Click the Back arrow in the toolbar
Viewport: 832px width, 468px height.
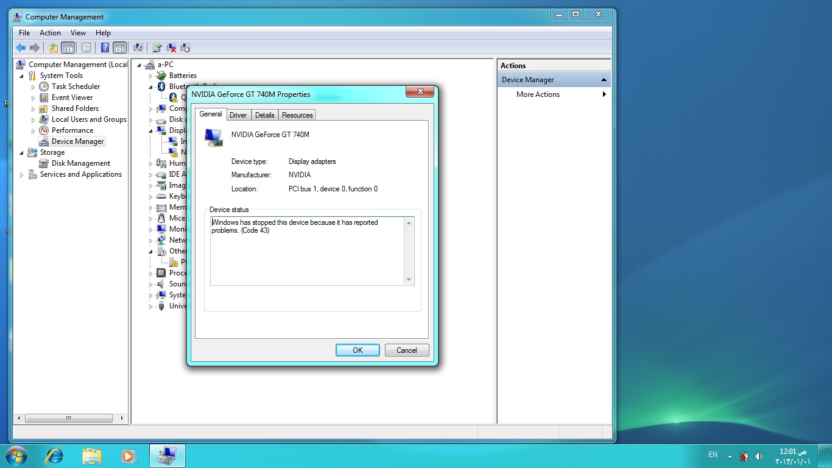(21, 48)
